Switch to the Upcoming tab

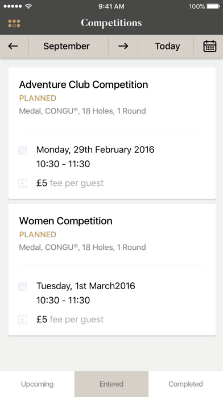pos(37,384)
